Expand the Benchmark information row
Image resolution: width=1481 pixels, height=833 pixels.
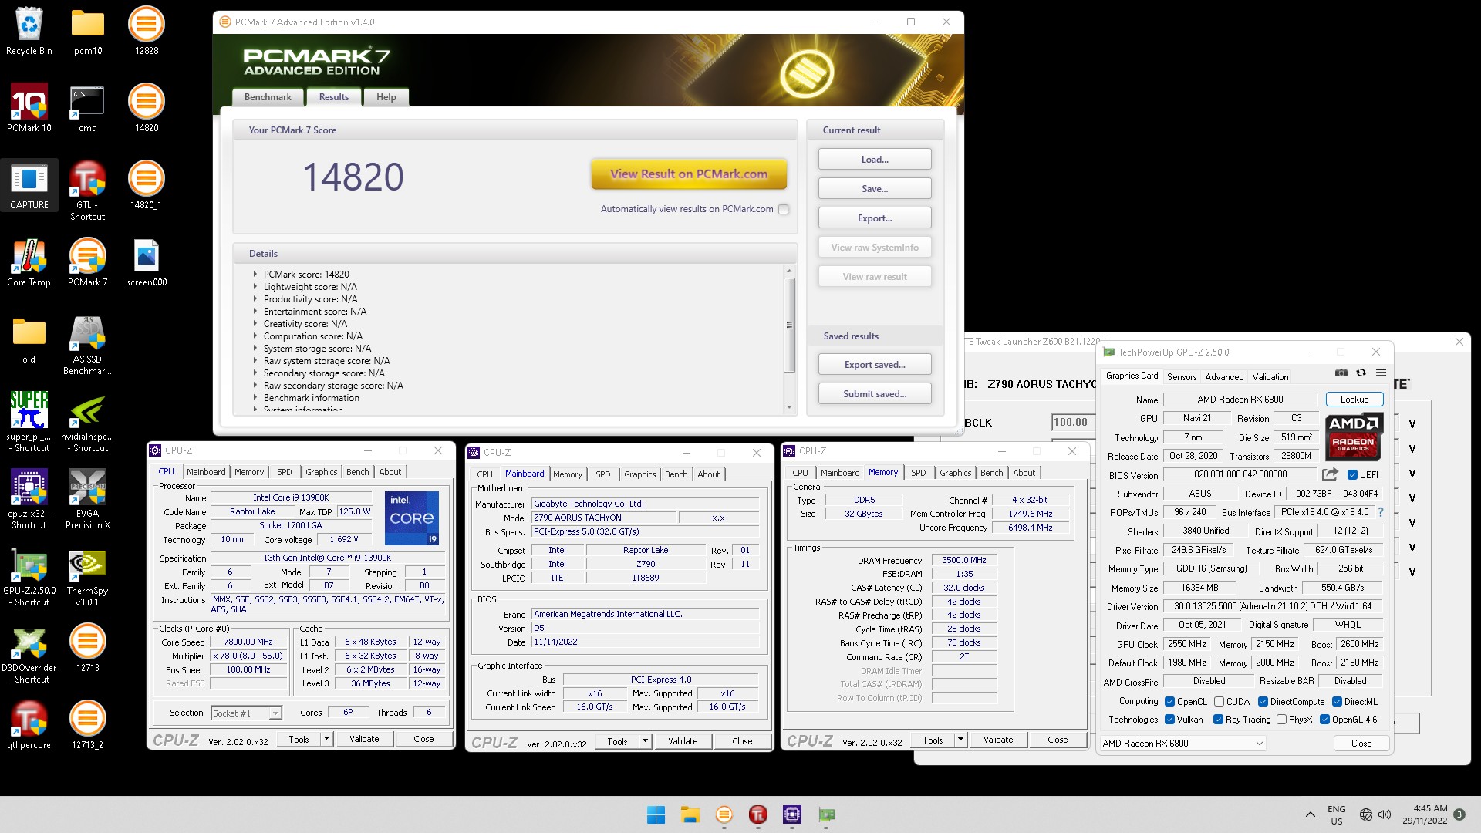click(x=255, y=398)
